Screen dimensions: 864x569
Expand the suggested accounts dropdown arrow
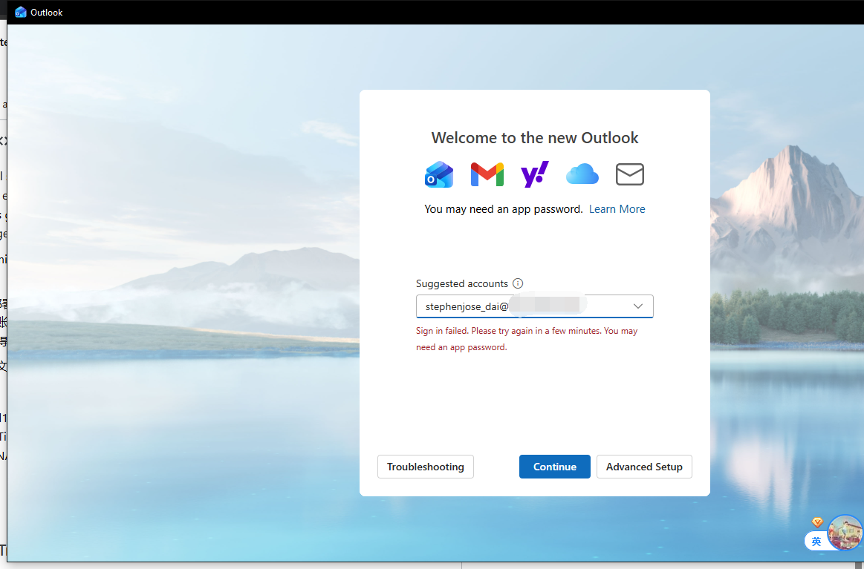coord(638,306)
